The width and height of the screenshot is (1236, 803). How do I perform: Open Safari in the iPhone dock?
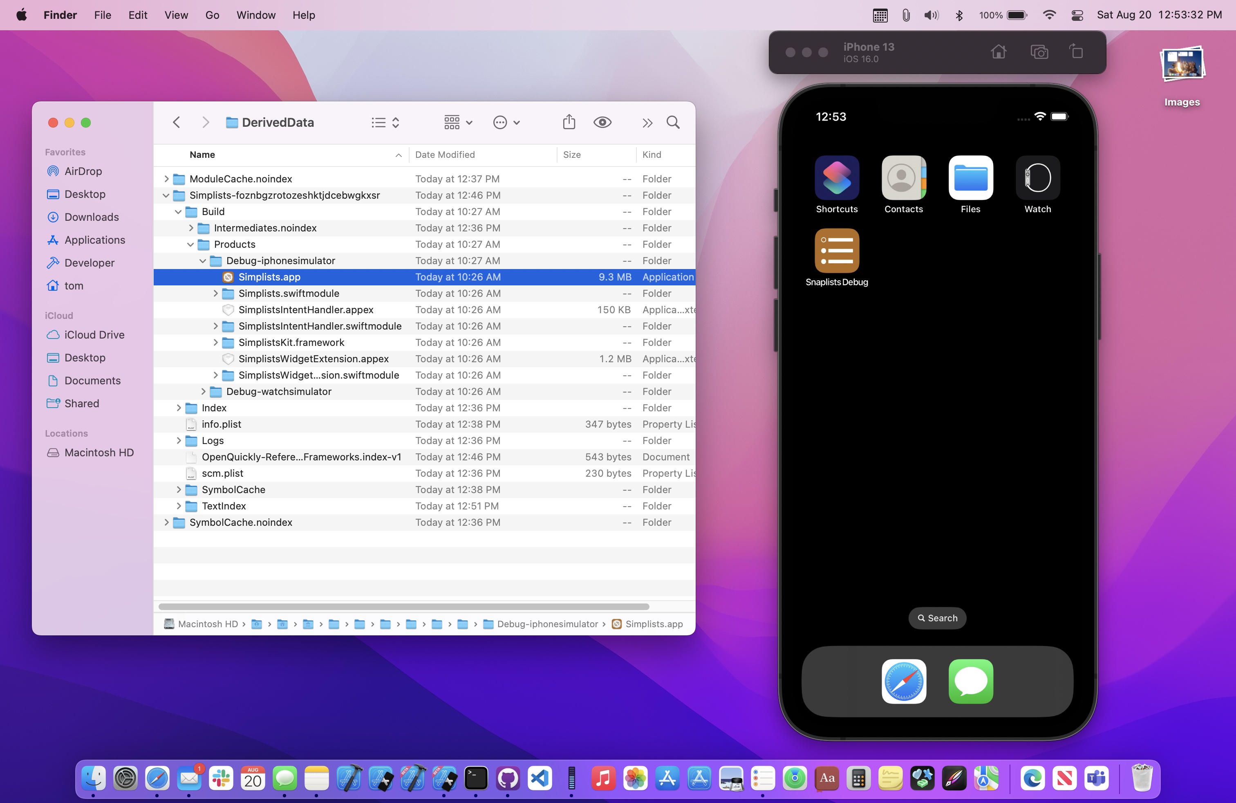(904, 682)
